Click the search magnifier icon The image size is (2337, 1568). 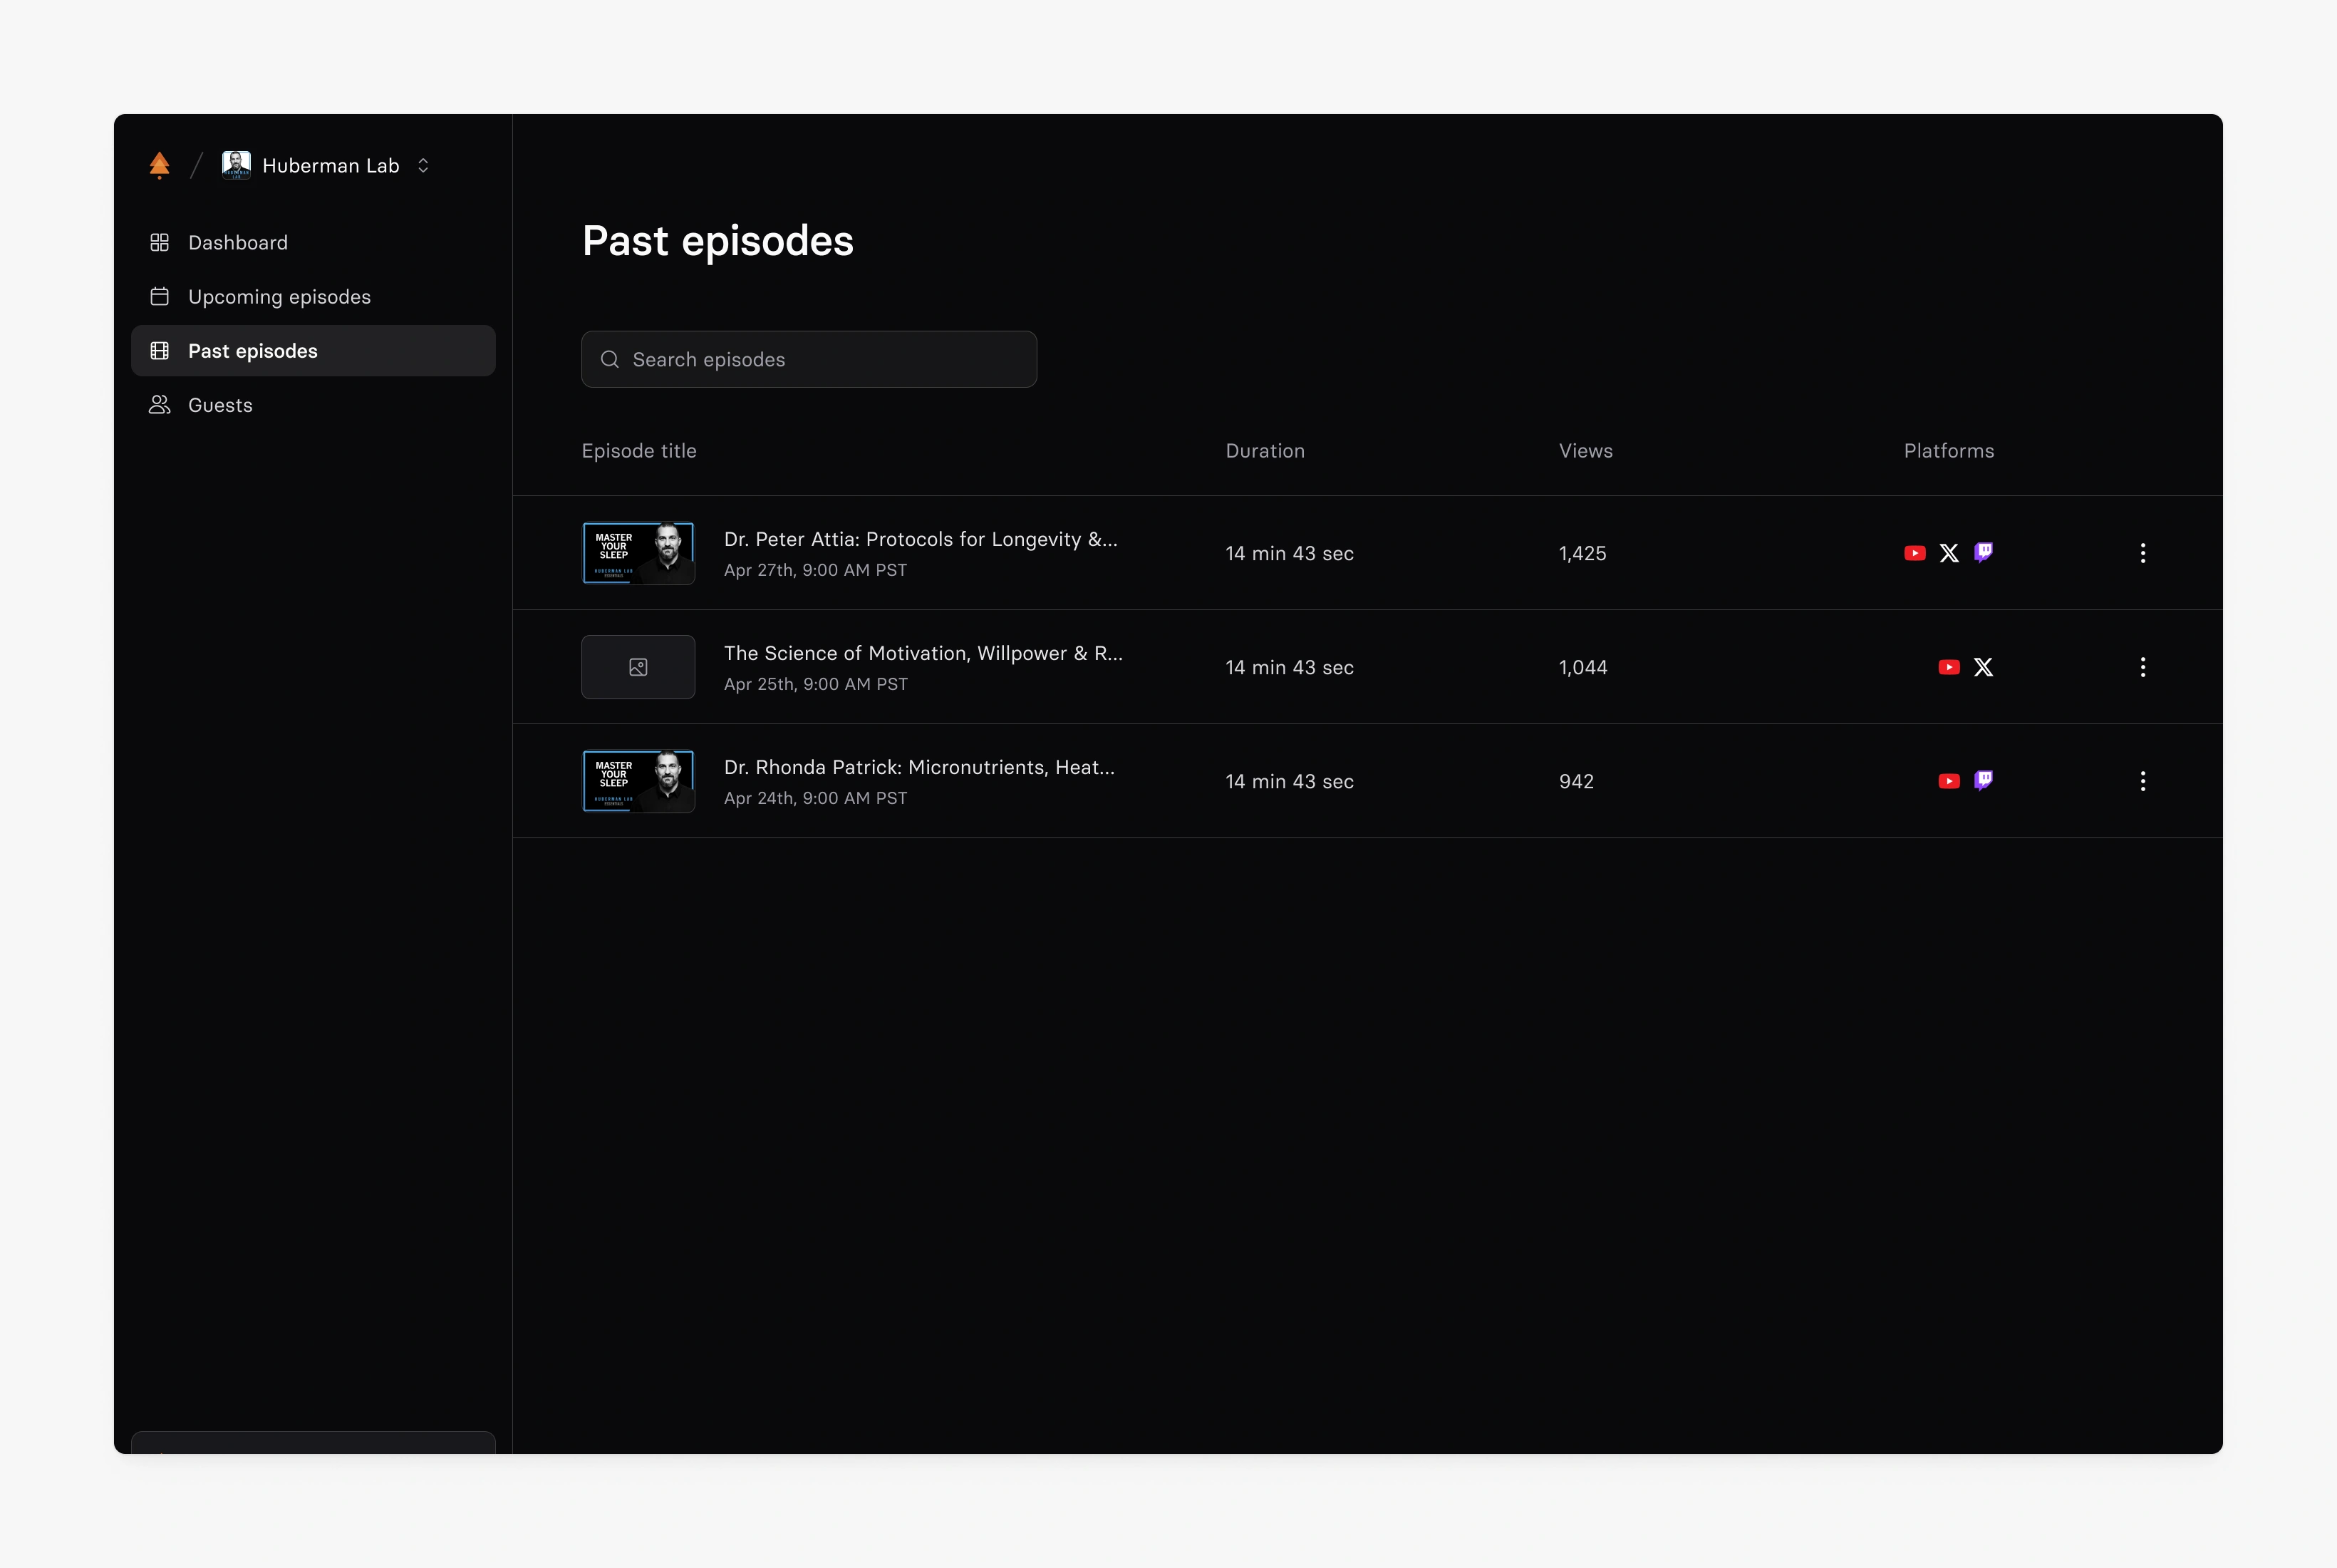tap(610, 359)
